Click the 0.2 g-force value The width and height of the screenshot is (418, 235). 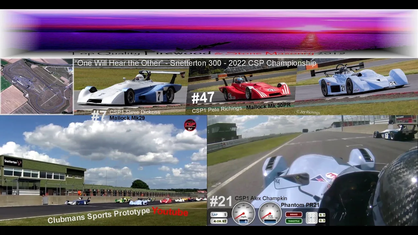tap(322, 215)
